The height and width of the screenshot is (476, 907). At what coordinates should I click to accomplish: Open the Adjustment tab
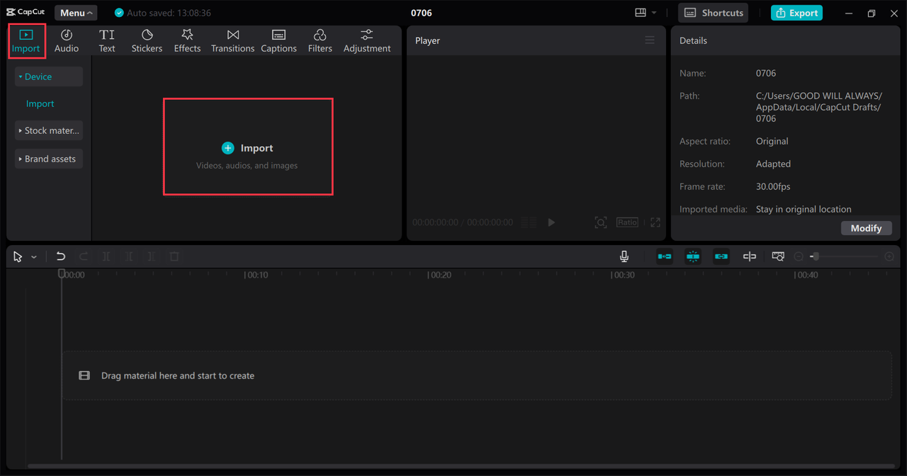pyautogui.click(x=367, y=41)
